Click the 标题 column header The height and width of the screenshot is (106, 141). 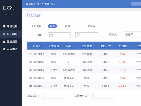[x=69, y=46]
